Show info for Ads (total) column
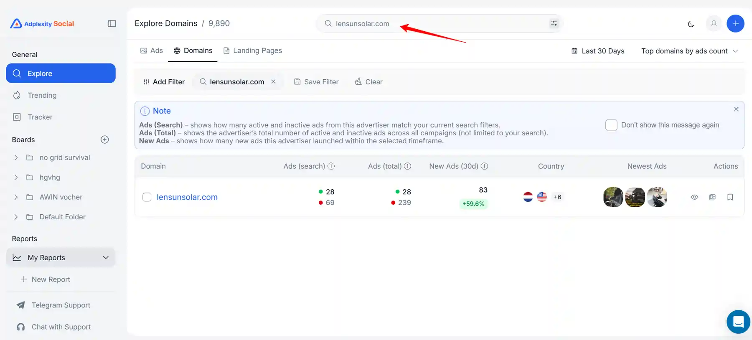 pyautogui.click(x=407, y=166)
